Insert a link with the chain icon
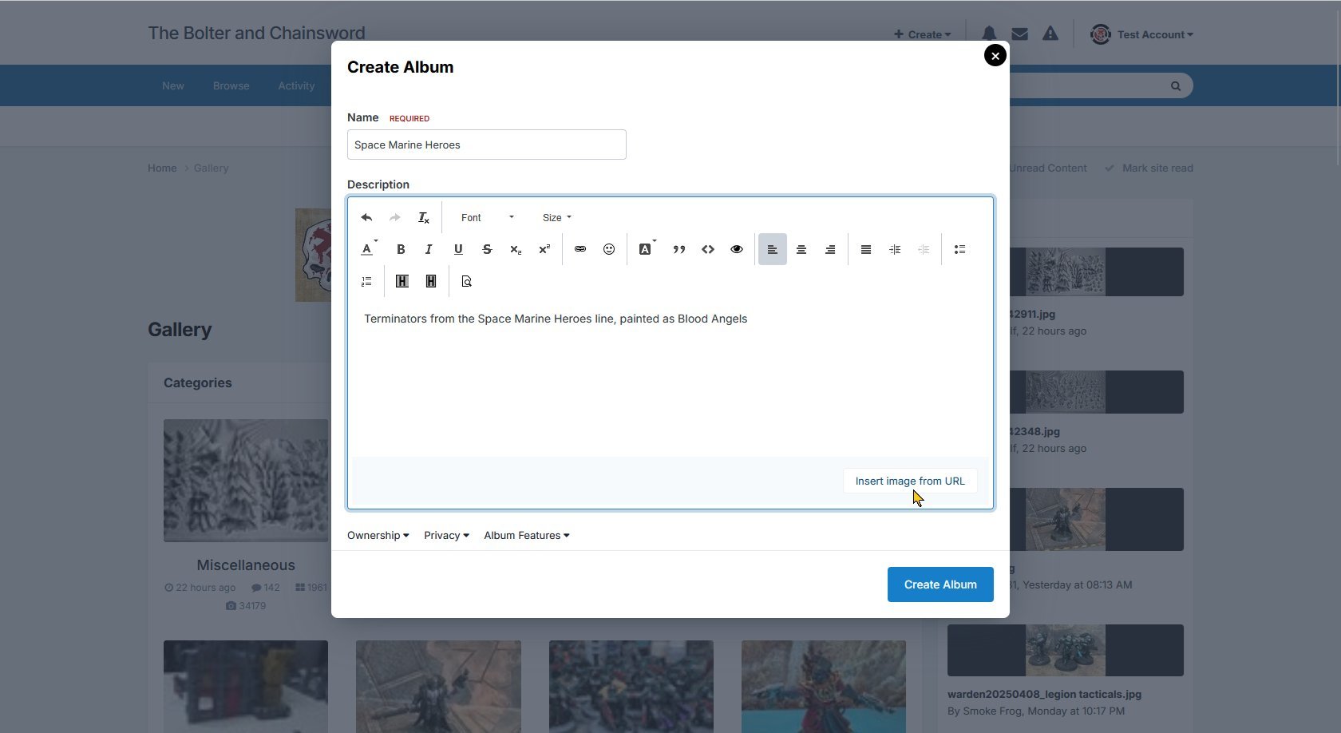The image size is (1341, 733). tap(580, 249)
